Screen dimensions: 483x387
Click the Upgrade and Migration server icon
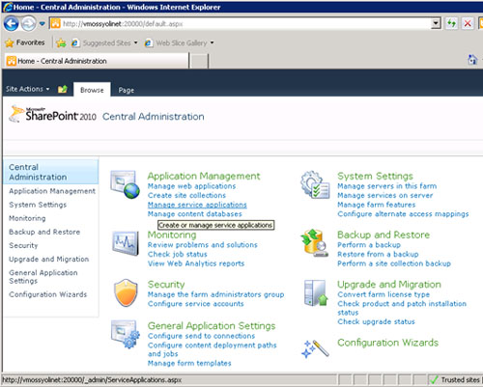[x=316, y=292]
